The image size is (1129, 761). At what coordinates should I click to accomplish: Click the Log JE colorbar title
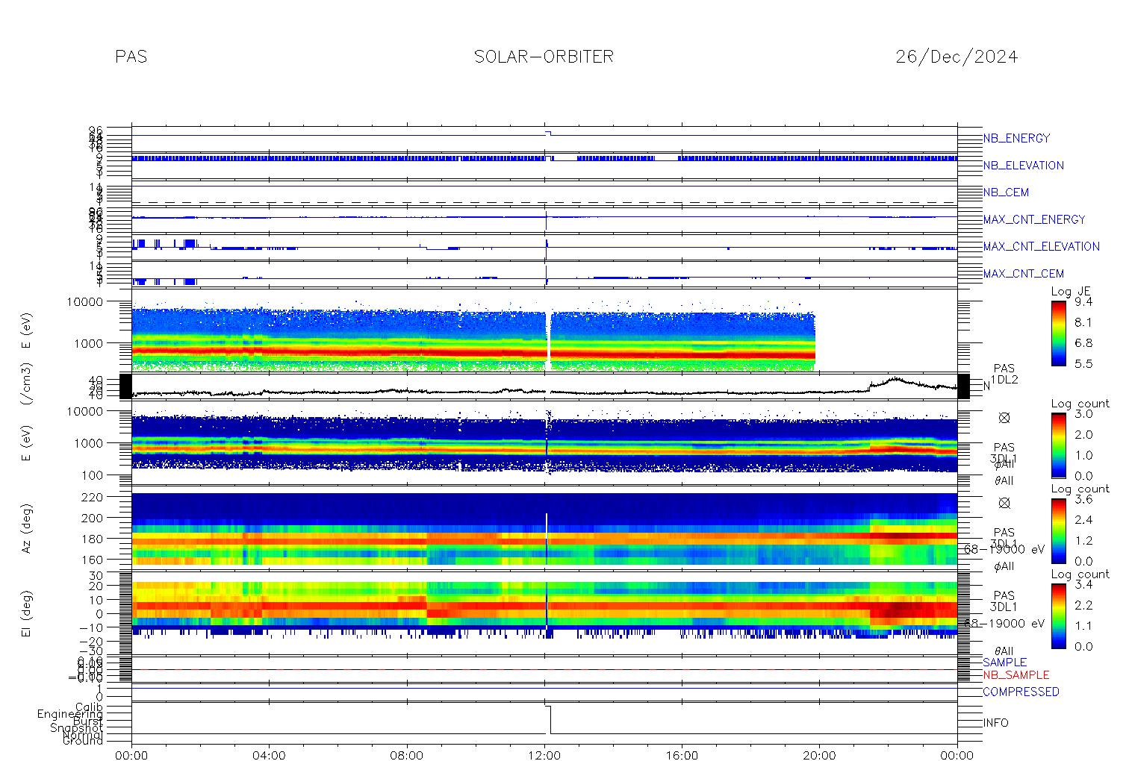[1072, 291]
